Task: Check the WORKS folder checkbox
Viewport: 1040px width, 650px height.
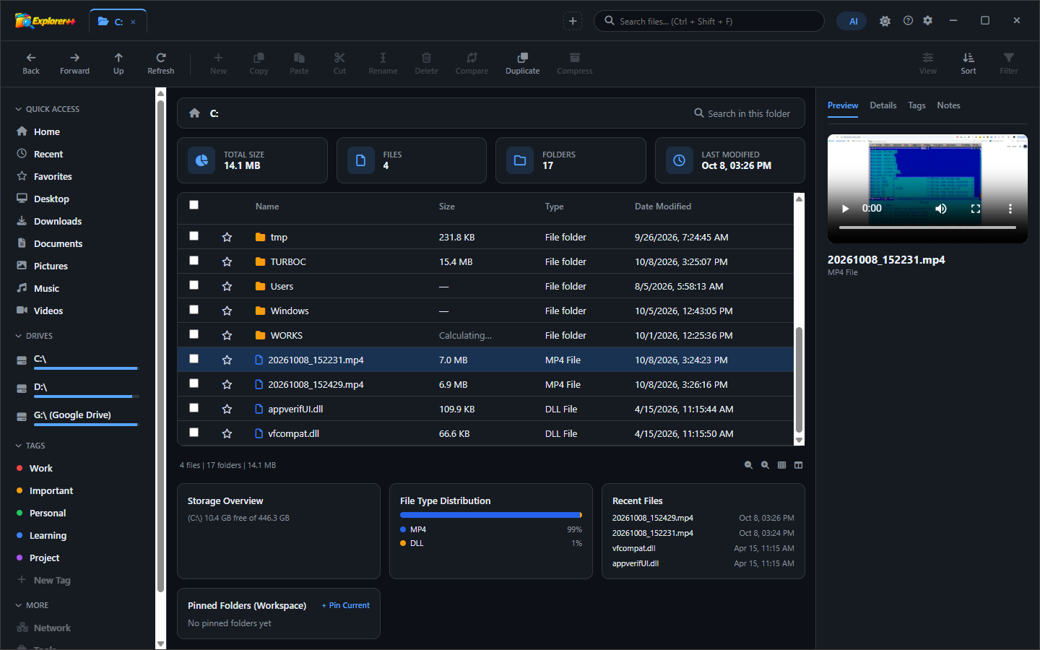Action: click(194, 334)
